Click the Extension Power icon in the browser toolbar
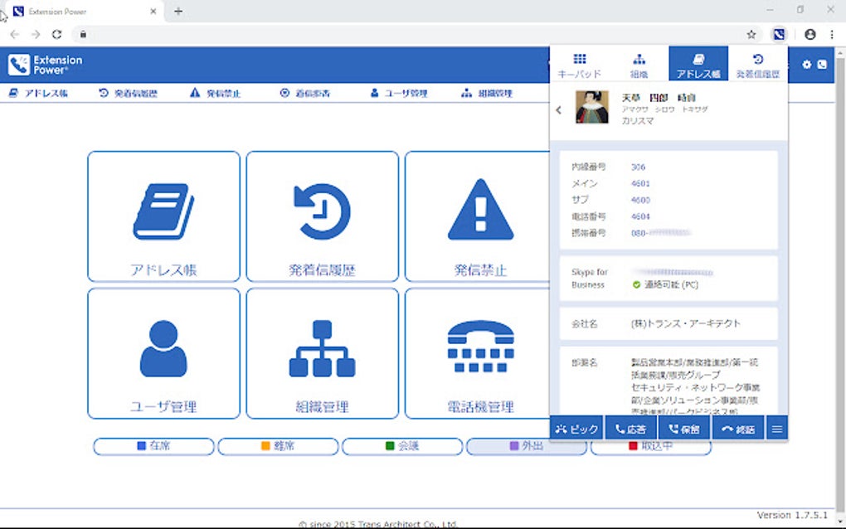The height and width of the screenshot is (529, 846). [x=778, y=33]
